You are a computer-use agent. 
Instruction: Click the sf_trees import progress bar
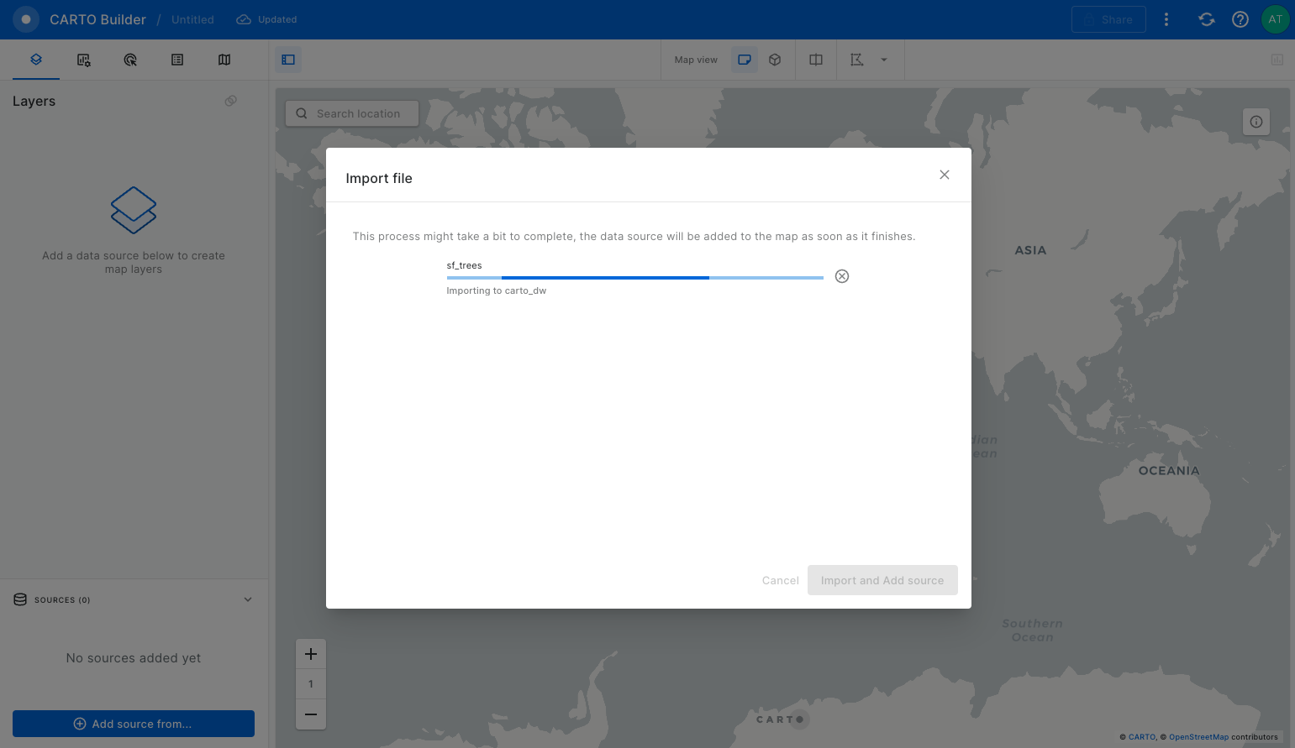coord(634,277)
